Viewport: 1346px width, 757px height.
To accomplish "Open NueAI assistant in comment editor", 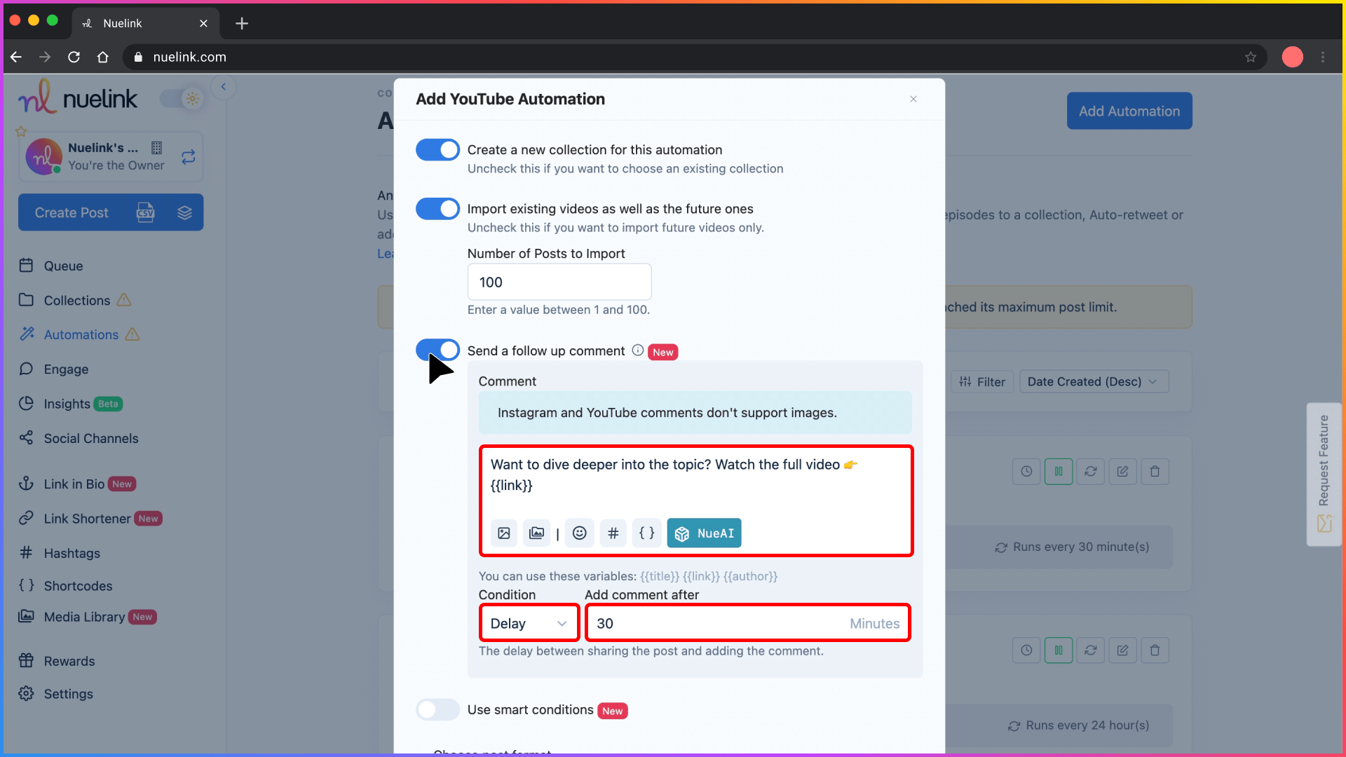I will [x=704, y=533].
